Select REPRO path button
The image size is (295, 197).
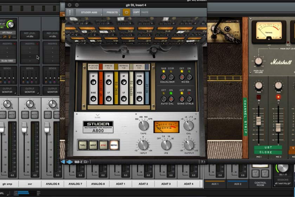pos(114,145)
